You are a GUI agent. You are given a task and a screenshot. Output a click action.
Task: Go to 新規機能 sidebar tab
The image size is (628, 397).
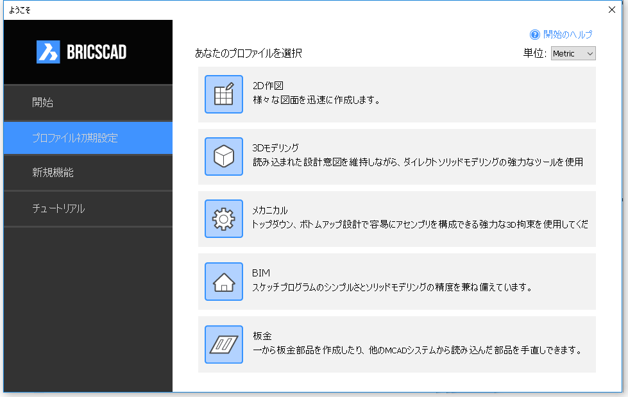(x=88, y=173)
